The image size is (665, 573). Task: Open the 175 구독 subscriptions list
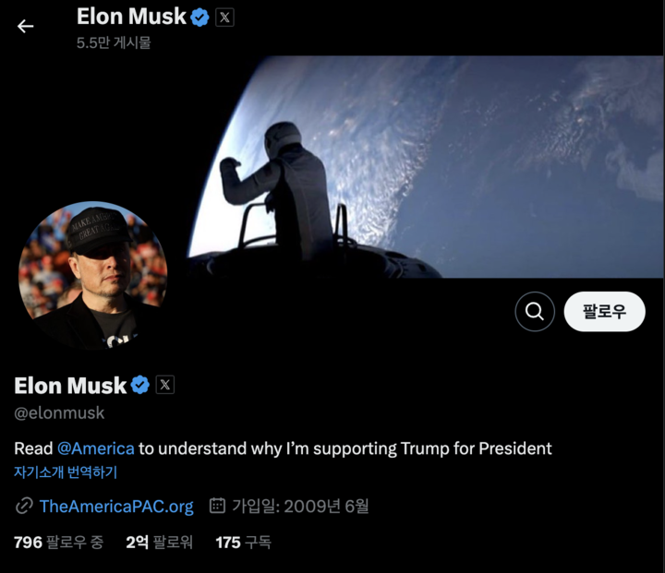243,543
